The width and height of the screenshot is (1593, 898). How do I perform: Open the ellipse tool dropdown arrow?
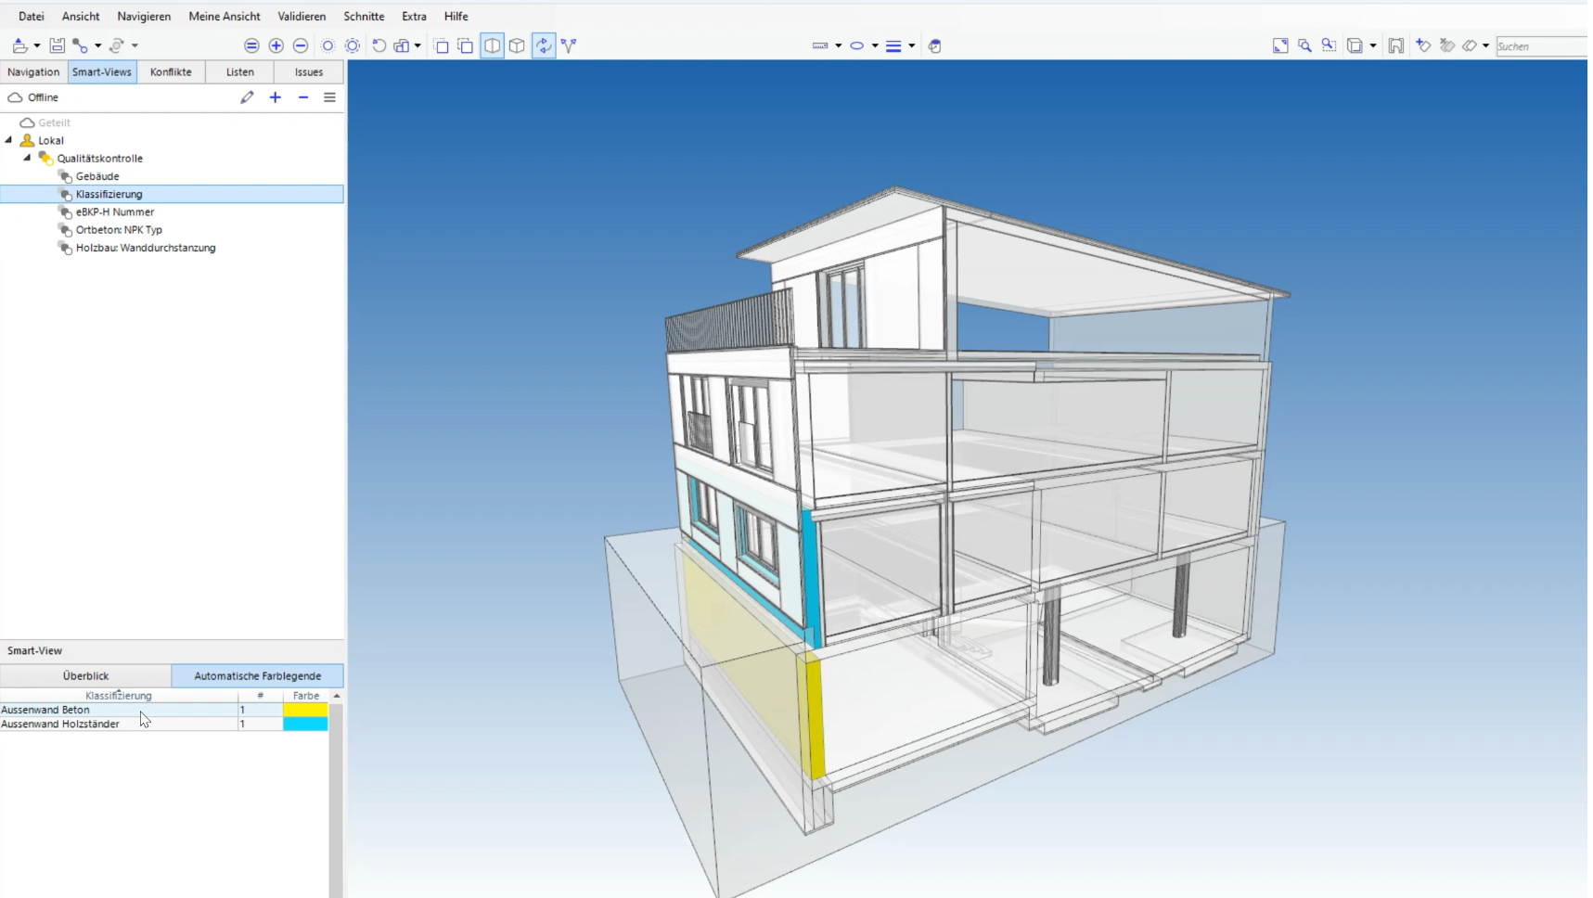click(875, 45)
